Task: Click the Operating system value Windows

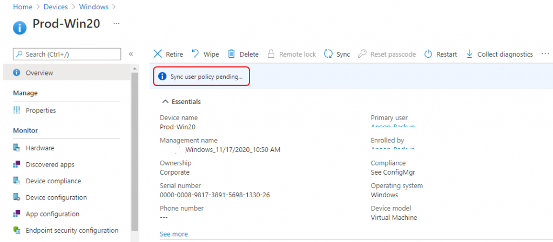Action: (x=385, y=195)
